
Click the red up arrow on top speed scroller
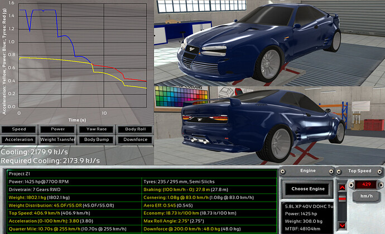pos(342,188)
